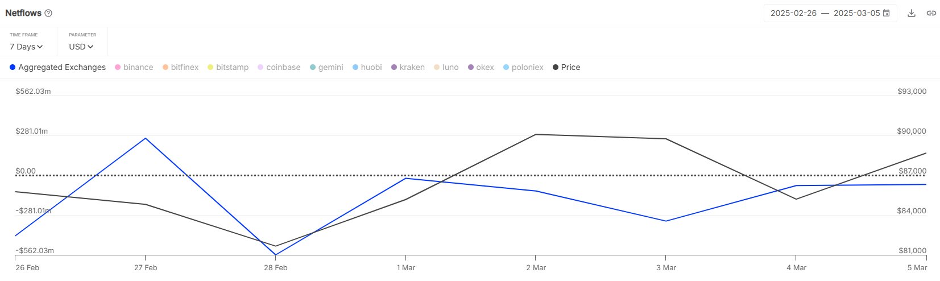Click the 2 Mar point on timeline axis
This screenshot has width=940, height=281.
tap(536, 267)
